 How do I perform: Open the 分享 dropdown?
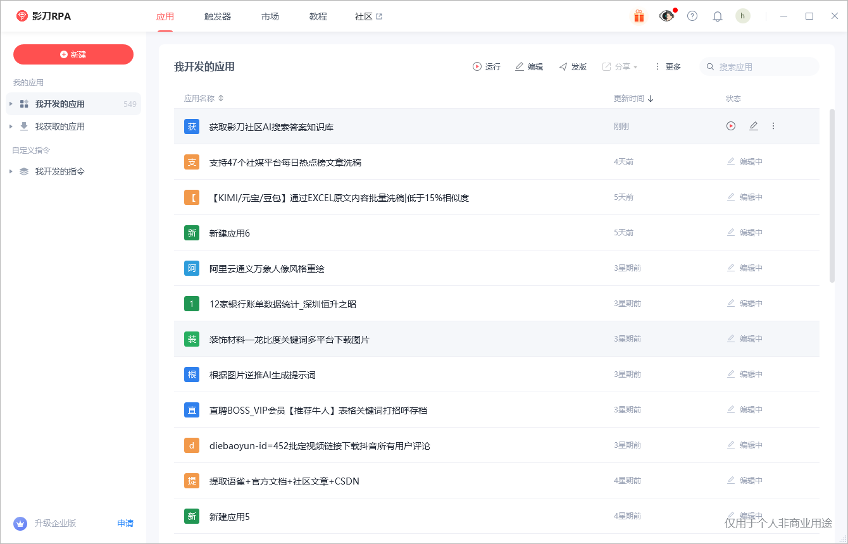coord(620,66)
